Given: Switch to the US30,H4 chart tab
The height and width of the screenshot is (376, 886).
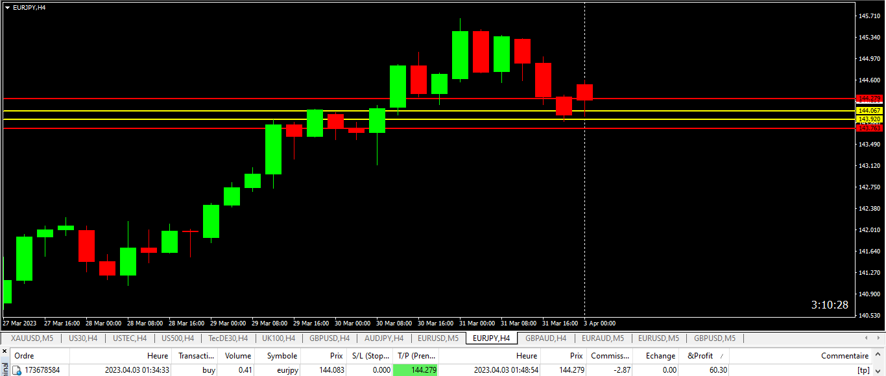Looking at the screenshot, I should coord(83,338).
